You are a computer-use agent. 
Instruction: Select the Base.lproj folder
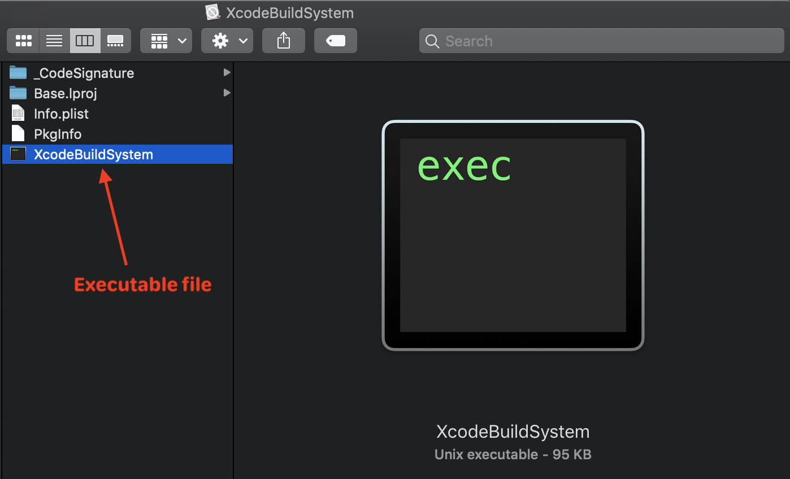117,93
